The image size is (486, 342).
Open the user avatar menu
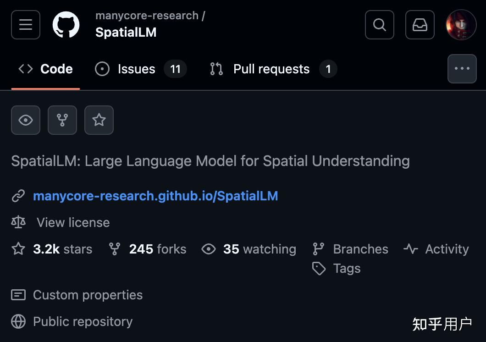[x=461, y=25]
